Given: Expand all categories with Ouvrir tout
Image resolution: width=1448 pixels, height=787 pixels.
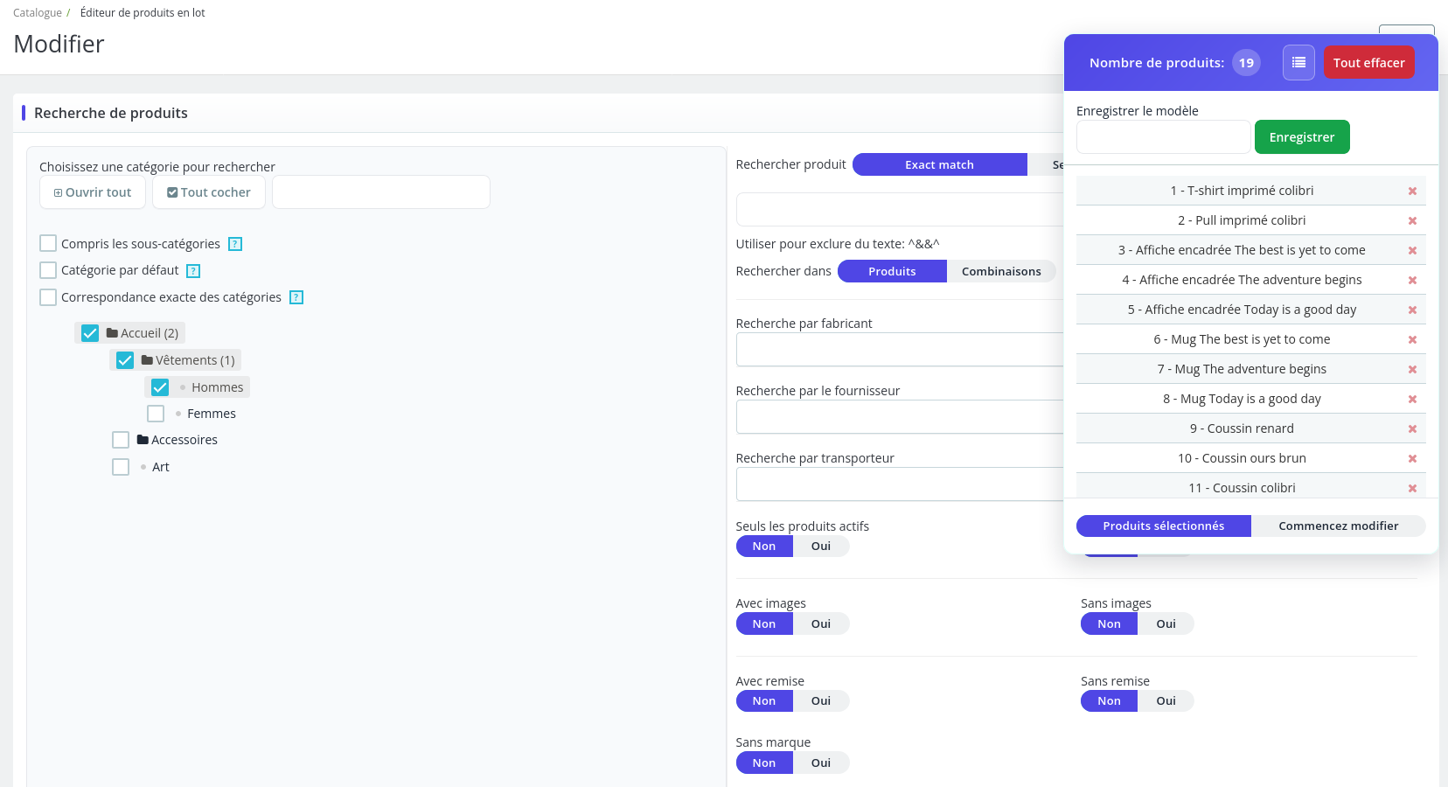Looking at the screenshot, I should click(x=93, y=192).
